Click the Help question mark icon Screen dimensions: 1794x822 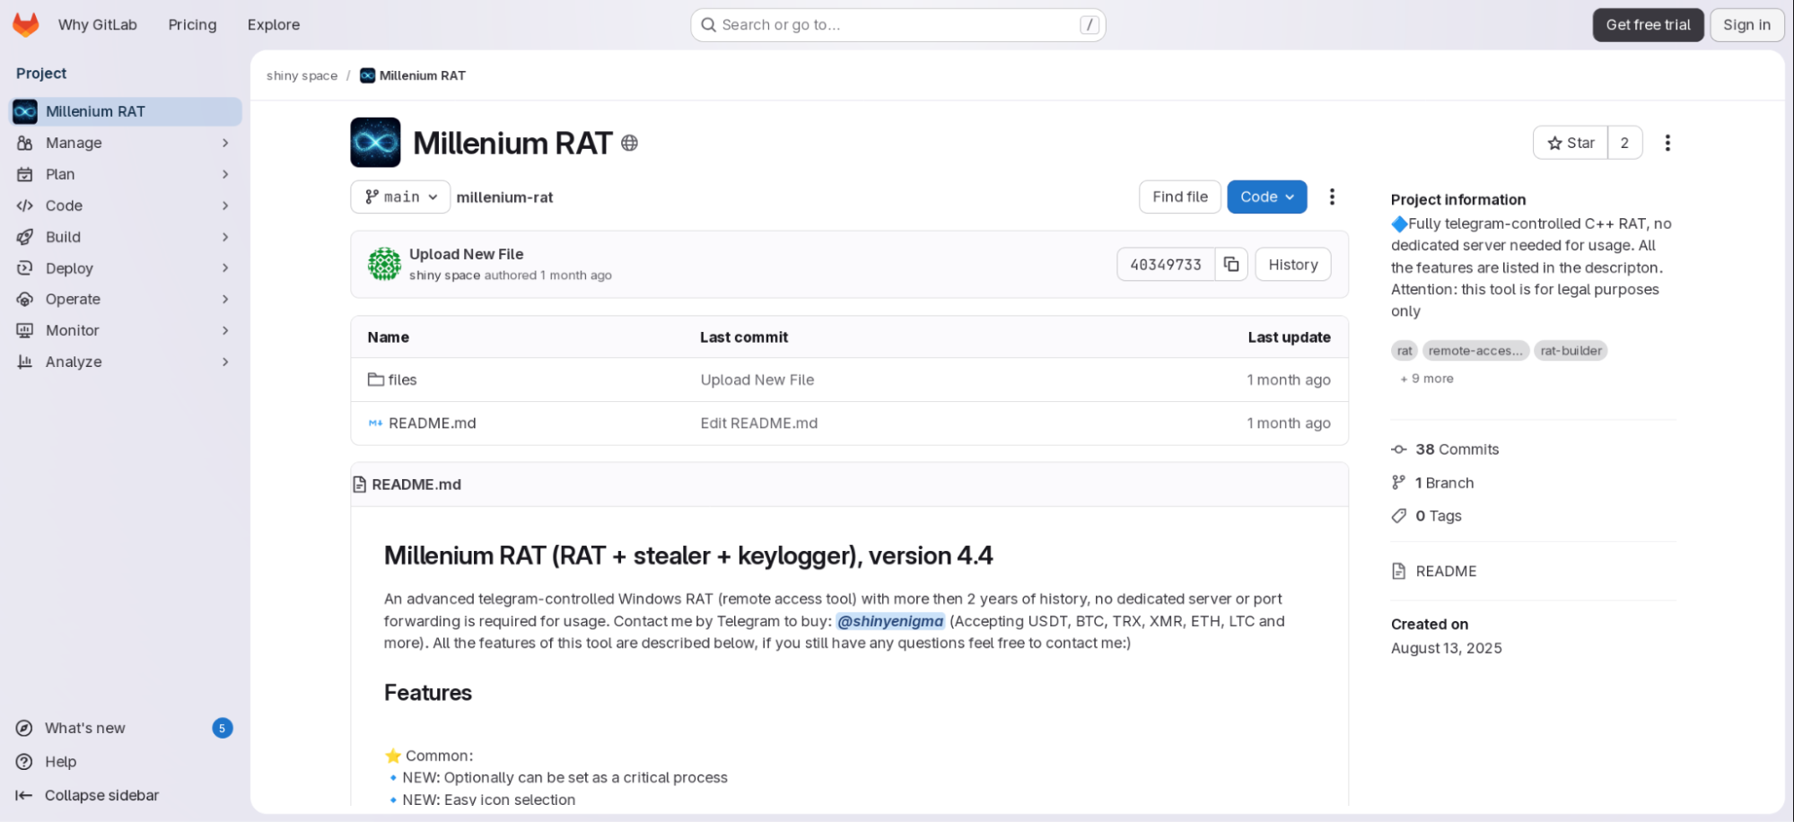[24, 762]
